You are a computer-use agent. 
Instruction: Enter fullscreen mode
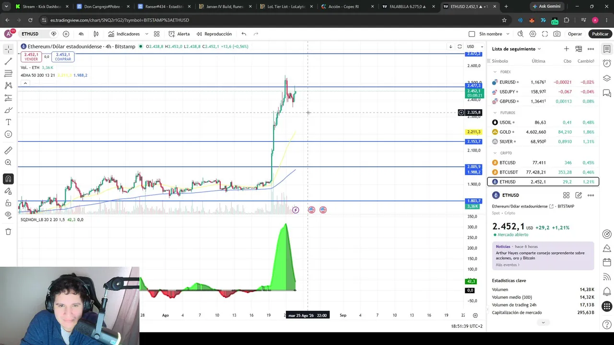tap(545, 34)
